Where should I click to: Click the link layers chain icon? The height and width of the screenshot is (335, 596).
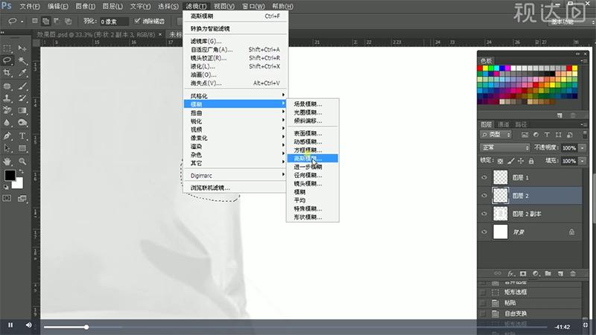coord(498,273)
